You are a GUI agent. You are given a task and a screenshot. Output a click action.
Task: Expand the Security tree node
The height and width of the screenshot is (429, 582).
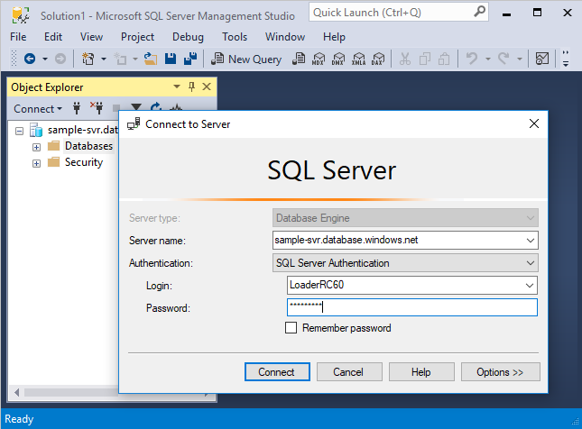(x=37, y=163)
